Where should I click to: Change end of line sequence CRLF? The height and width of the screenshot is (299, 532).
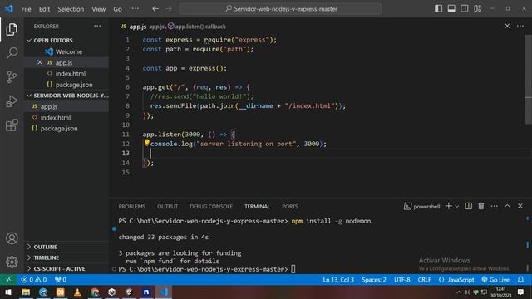425,280
